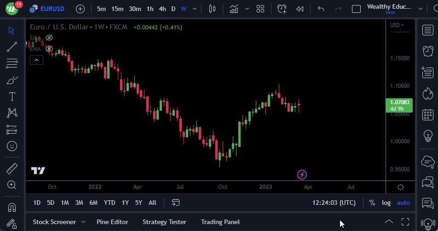Toggle the log scale option
The width and height of the screenshot is (438, 231).
point(386,203)
